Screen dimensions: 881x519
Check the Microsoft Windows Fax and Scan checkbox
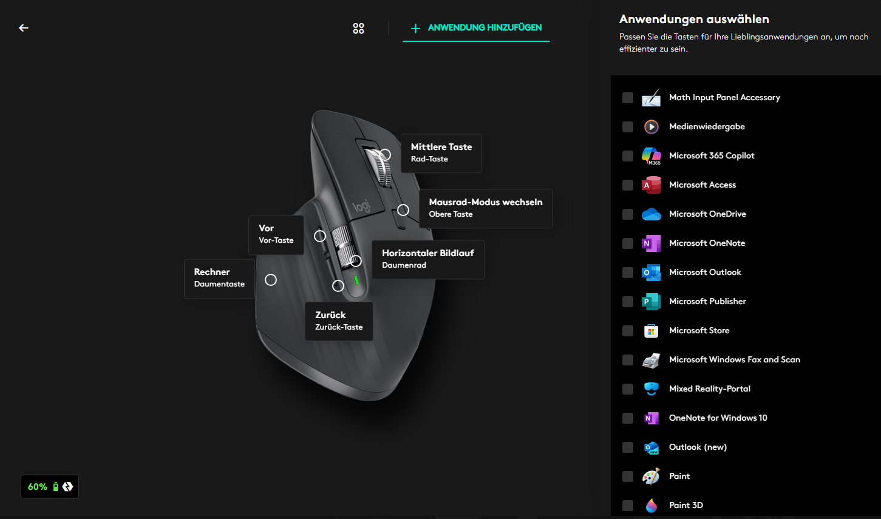tap(628, 360)
